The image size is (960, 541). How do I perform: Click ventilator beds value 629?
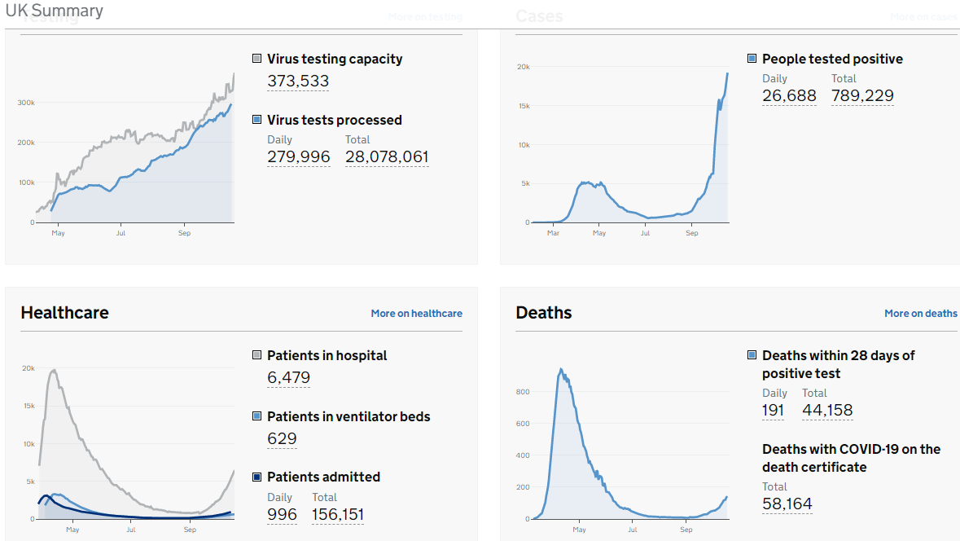pyautogui.click(x=282, y=438)
